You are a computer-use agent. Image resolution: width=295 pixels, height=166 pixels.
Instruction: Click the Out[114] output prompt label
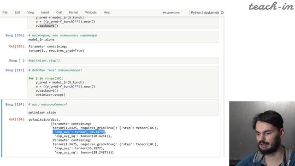18,119
